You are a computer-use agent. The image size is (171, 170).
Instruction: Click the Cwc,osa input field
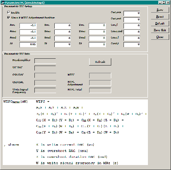(x=132, y=13)
